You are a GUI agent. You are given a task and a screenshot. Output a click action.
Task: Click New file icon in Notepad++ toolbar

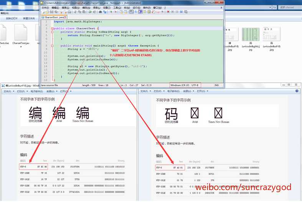tap(43, 12)
